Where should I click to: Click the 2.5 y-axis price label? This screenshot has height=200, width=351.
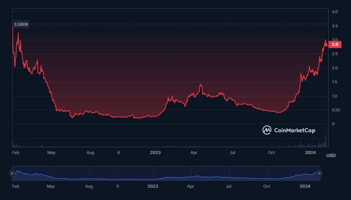coord(335,54)
